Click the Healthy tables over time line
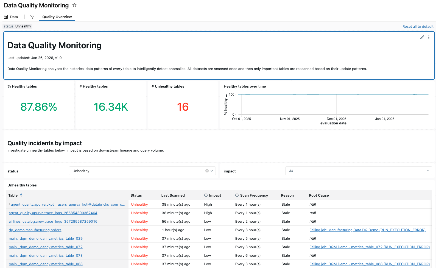 (333, 94)
